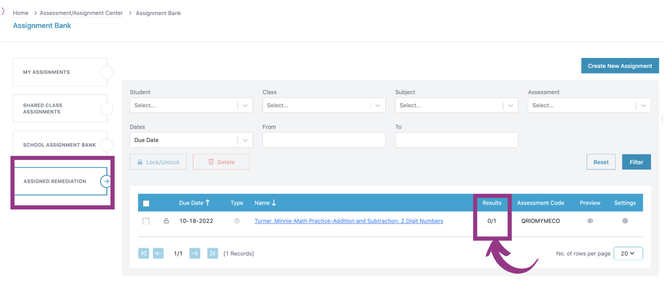Go to previous page of records
The height and width of the screenshot is (285, 666).
click(158, 253)
